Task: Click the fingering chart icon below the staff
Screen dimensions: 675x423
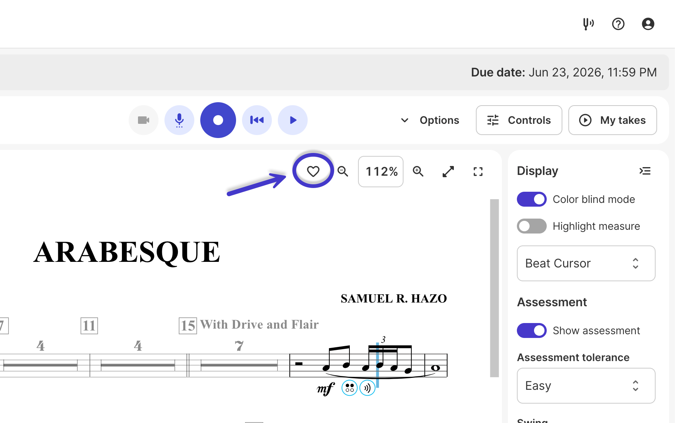Action: (x=349, y=388)
